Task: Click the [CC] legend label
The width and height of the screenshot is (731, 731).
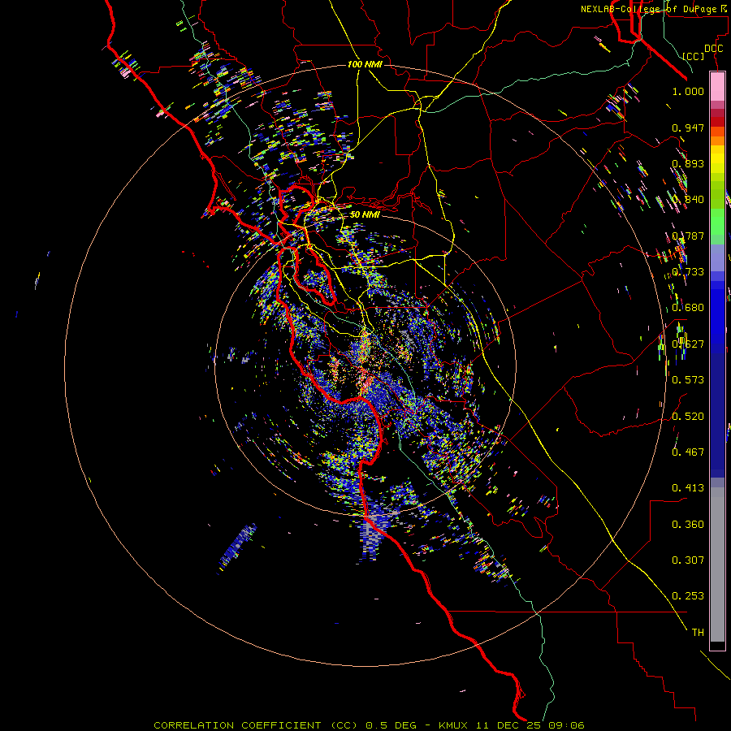Action: coord(694,56)
